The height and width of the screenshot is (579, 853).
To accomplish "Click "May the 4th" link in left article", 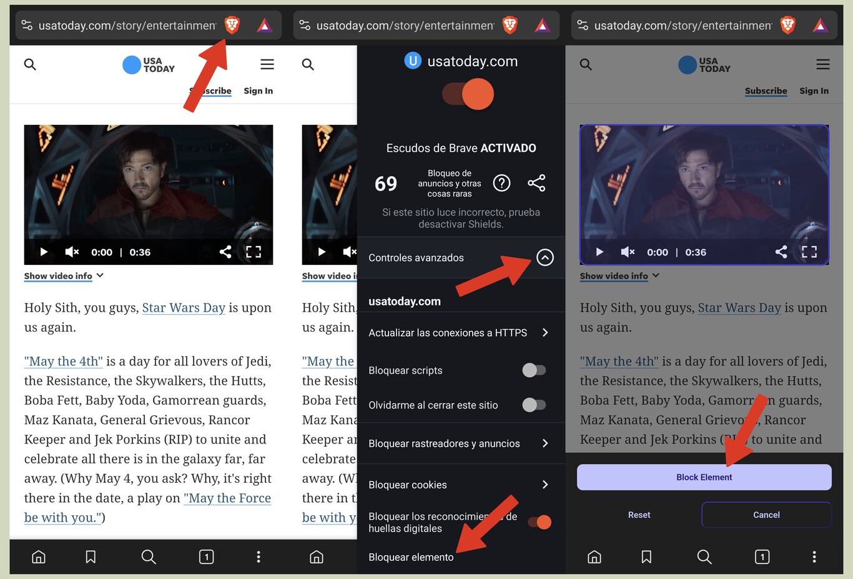I will pos(64,362).
